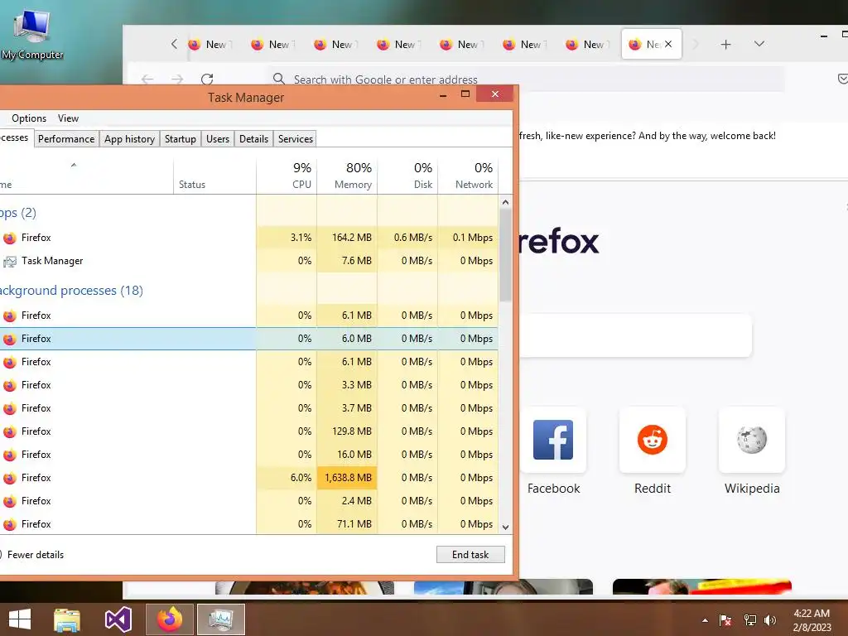This screenshot has width=848, height=636.
Task: Click search magnifier icon in address bar
Action: point(278,79)
